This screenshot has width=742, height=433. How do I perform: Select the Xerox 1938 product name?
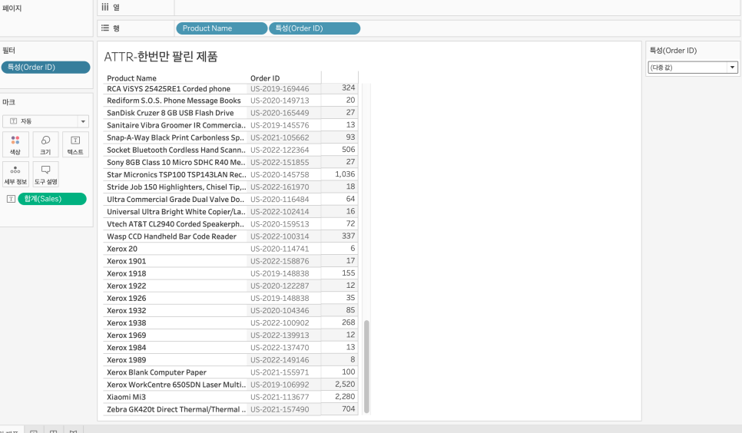point(126,322)
